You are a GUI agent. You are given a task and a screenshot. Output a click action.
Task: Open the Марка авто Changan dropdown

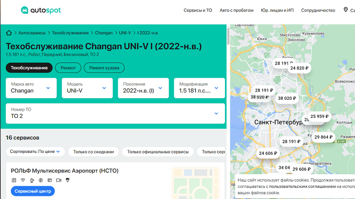pyautogui.click(x=31, y=88)
